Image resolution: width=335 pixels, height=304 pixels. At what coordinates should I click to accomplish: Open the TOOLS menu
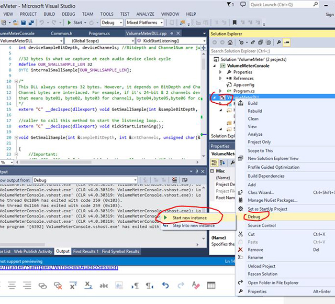point(107,14)
